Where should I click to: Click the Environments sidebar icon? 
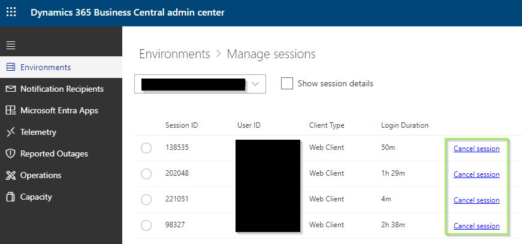point(10,67)
